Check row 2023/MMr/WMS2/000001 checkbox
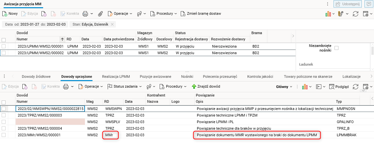 [4, 135]
